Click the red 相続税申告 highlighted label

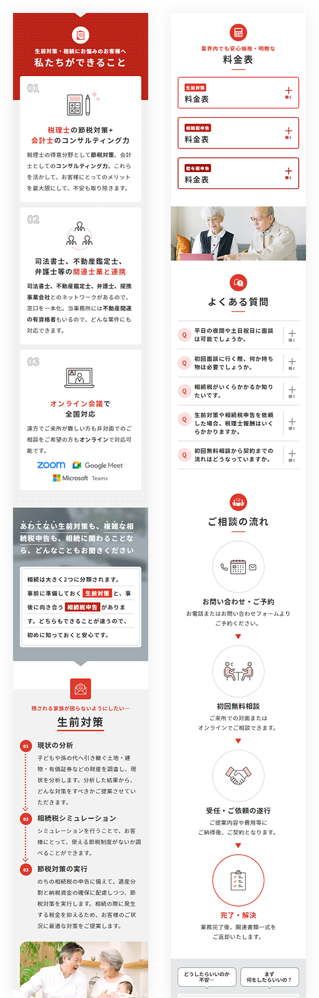(x=82, y=607)
